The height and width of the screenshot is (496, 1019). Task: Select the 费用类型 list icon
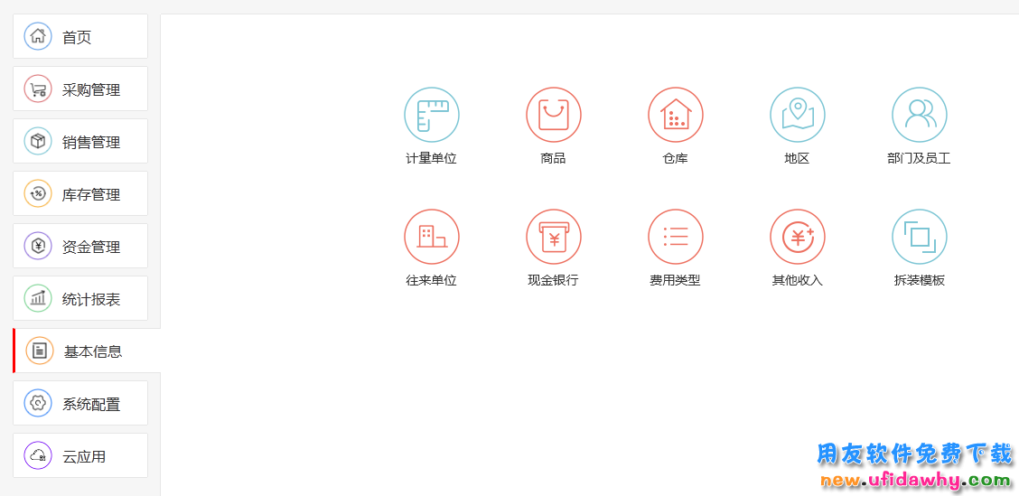(x=675, y=237)
